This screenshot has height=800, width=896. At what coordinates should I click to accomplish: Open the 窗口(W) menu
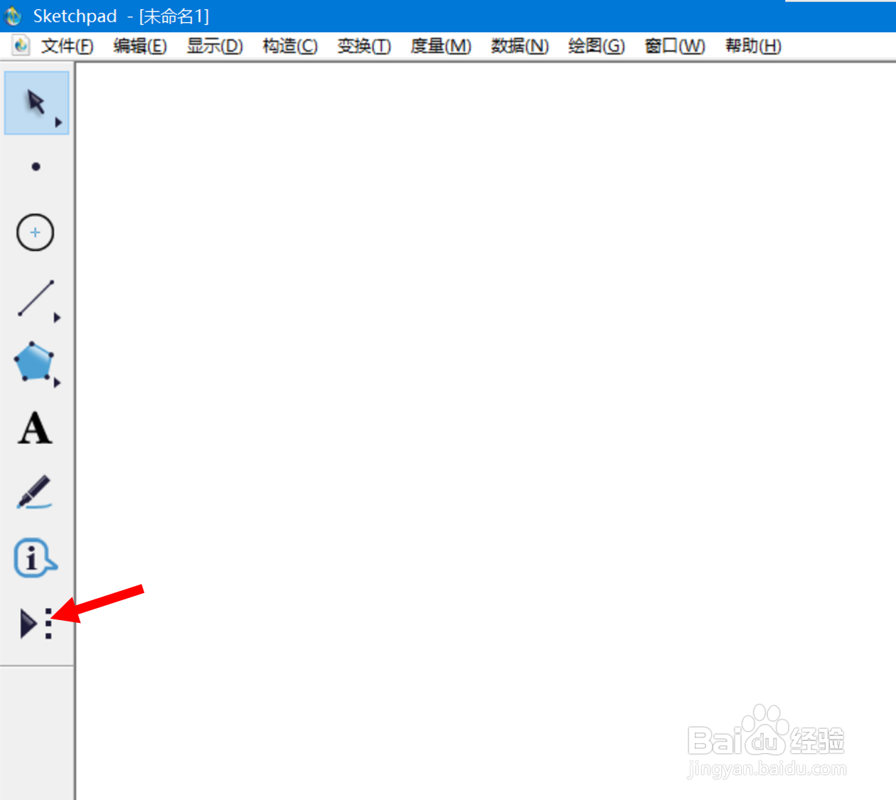tap(675, 46)
